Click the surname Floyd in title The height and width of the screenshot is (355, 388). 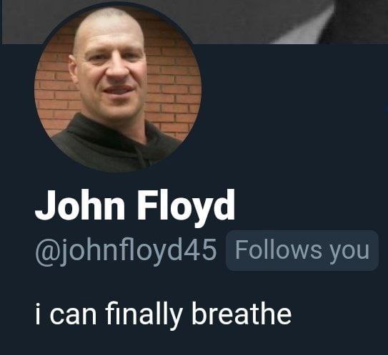[186, 207]
